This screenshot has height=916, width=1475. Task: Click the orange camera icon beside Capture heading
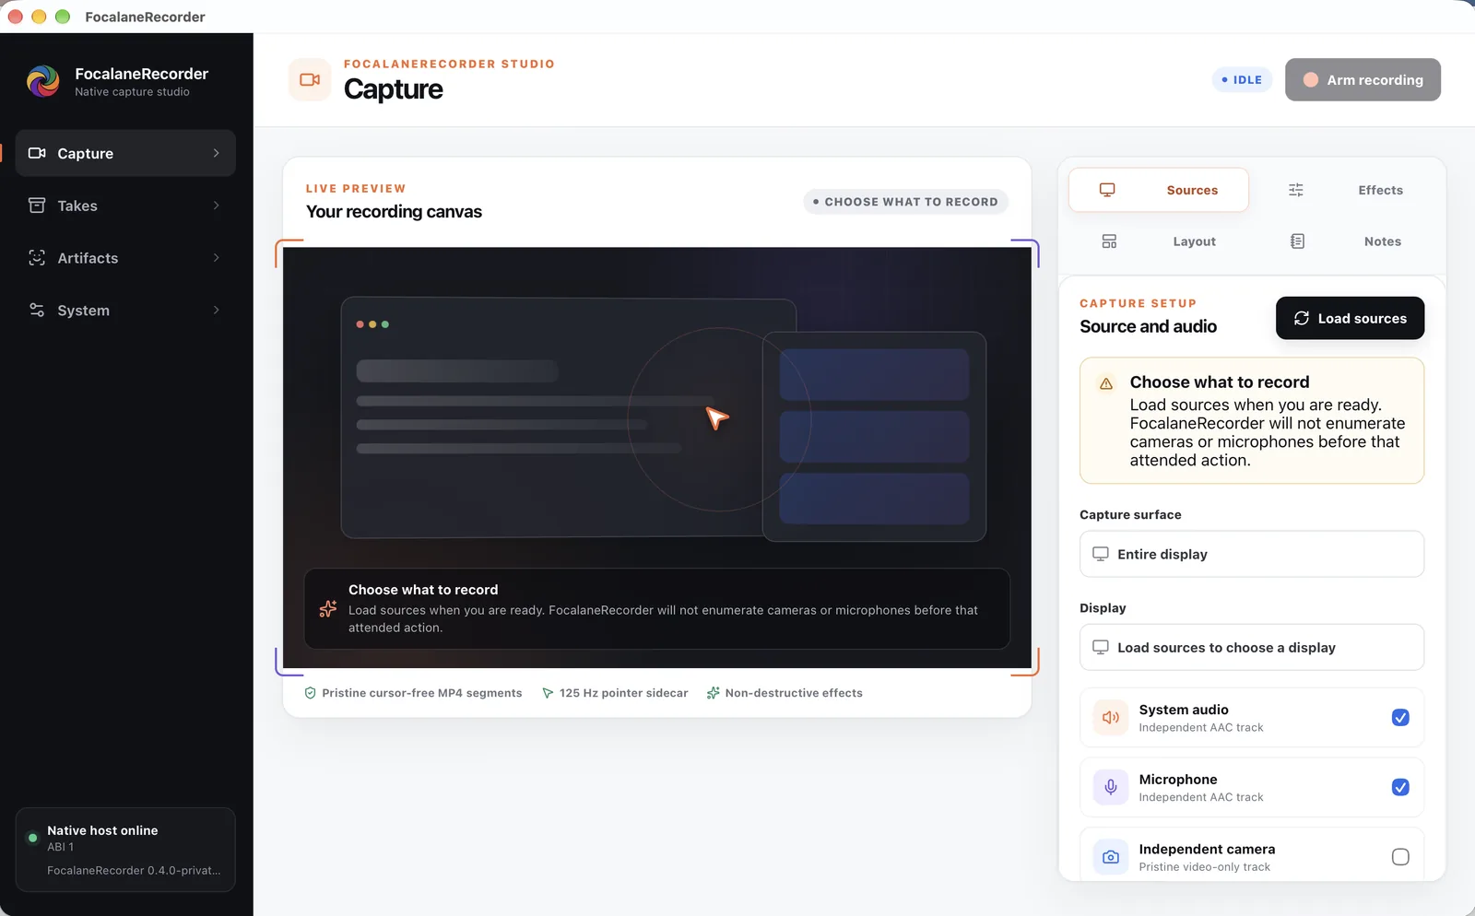click(310, 80)
